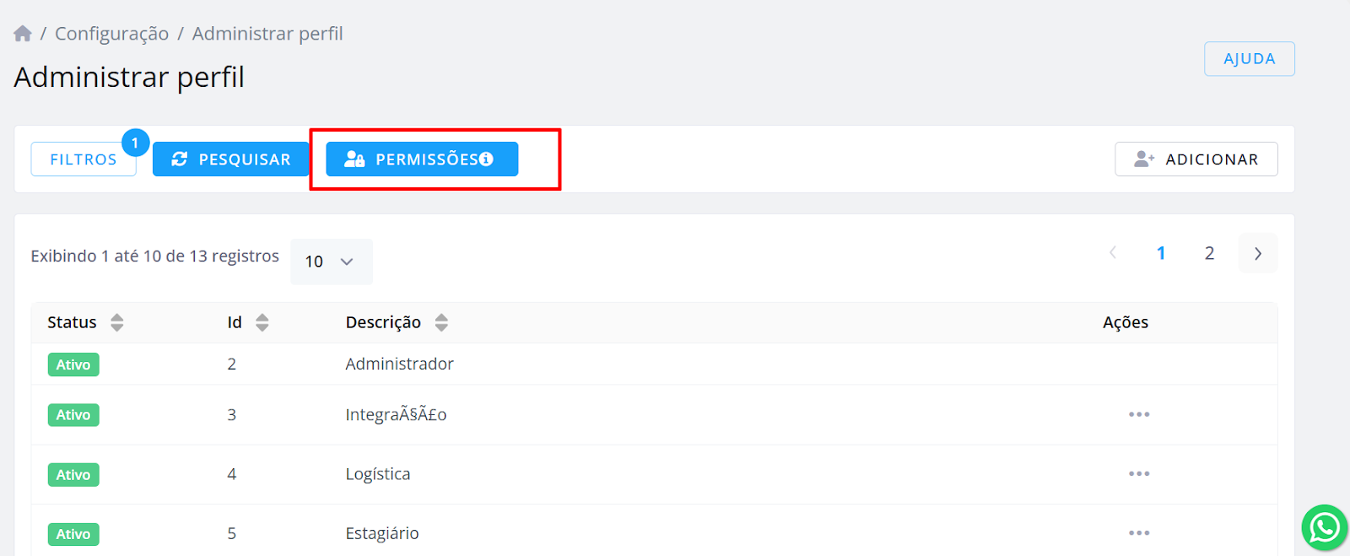This screenshot has width=1350, height=556.
Task: Open the Permissões button
Action: tap(422, 159)
